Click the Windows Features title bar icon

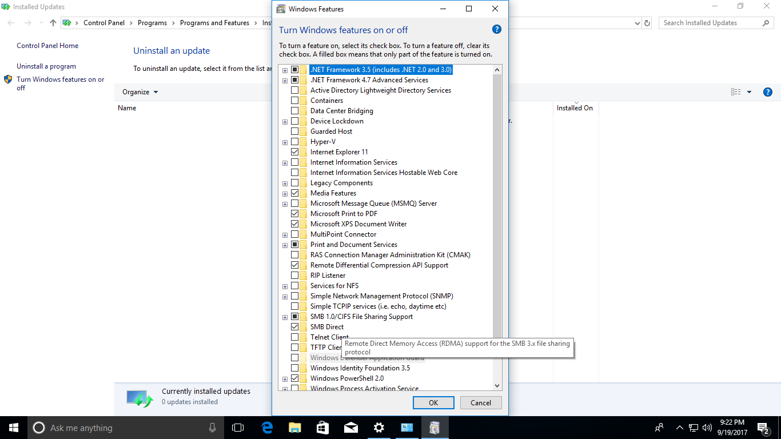point(281,9)
